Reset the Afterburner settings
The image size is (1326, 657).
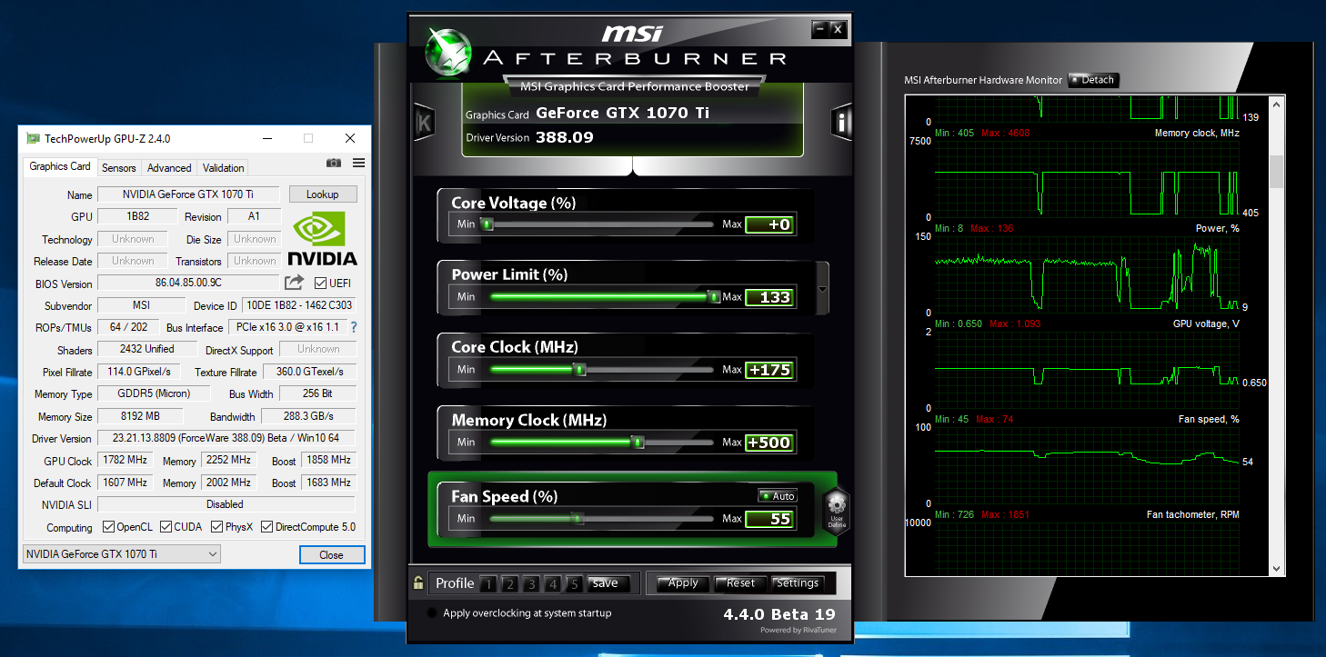pyautogui.click(x=740, y=583)
